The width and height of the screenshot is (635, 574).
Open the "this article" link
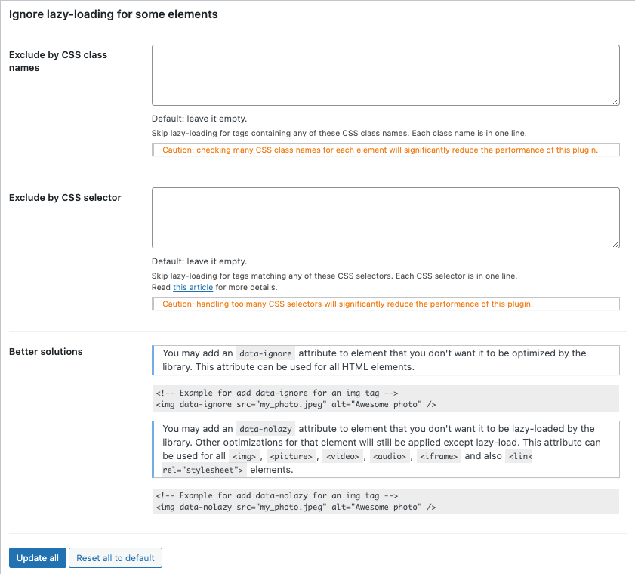(x=193, y=288)
